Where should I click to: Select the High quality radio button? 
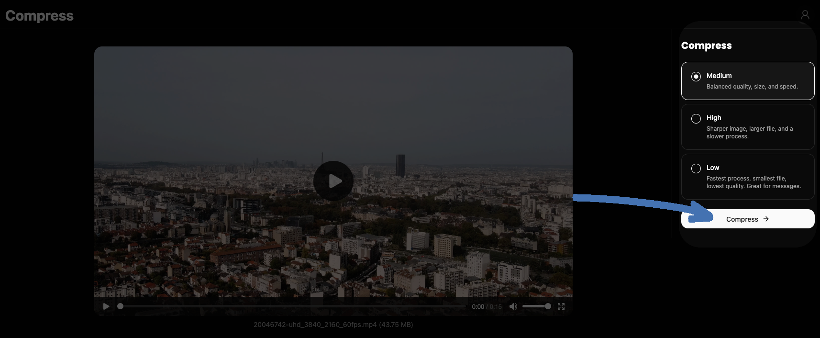[696, 119]
